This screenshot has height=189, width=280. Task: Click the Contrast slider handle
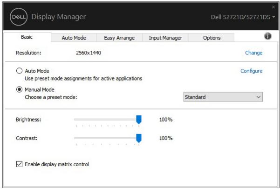point(139,138)
